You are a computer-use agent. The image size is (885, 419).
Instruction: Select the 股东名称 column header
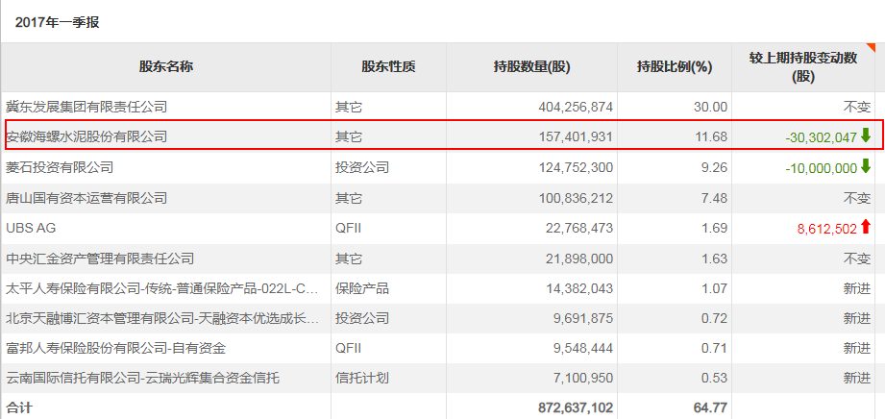[166, 67]
